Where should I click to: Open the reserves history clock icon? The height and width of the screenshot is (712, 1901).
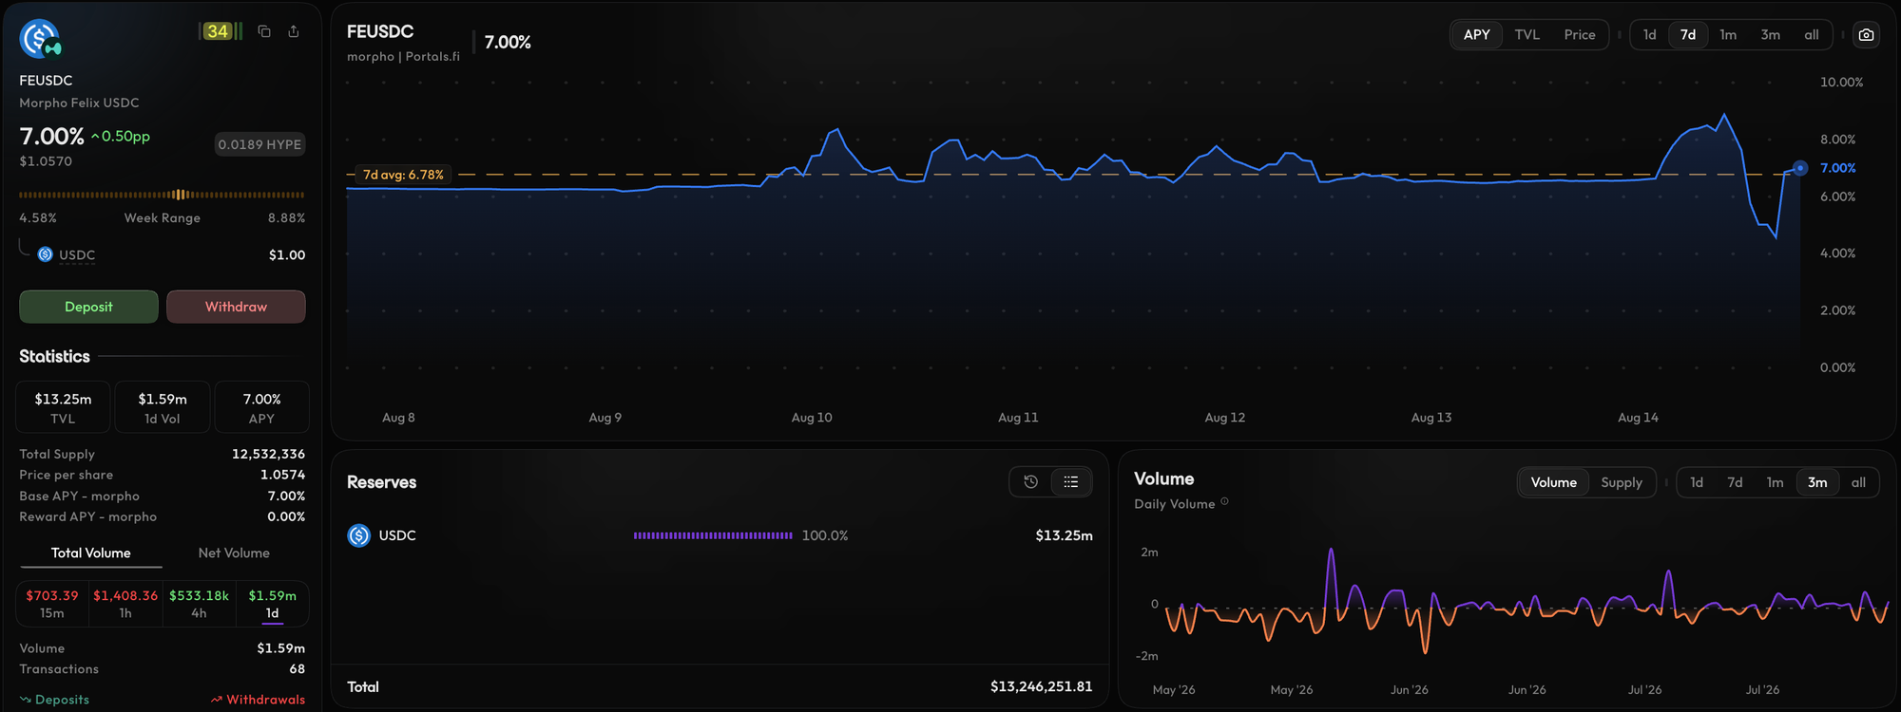click(1030, 482)
